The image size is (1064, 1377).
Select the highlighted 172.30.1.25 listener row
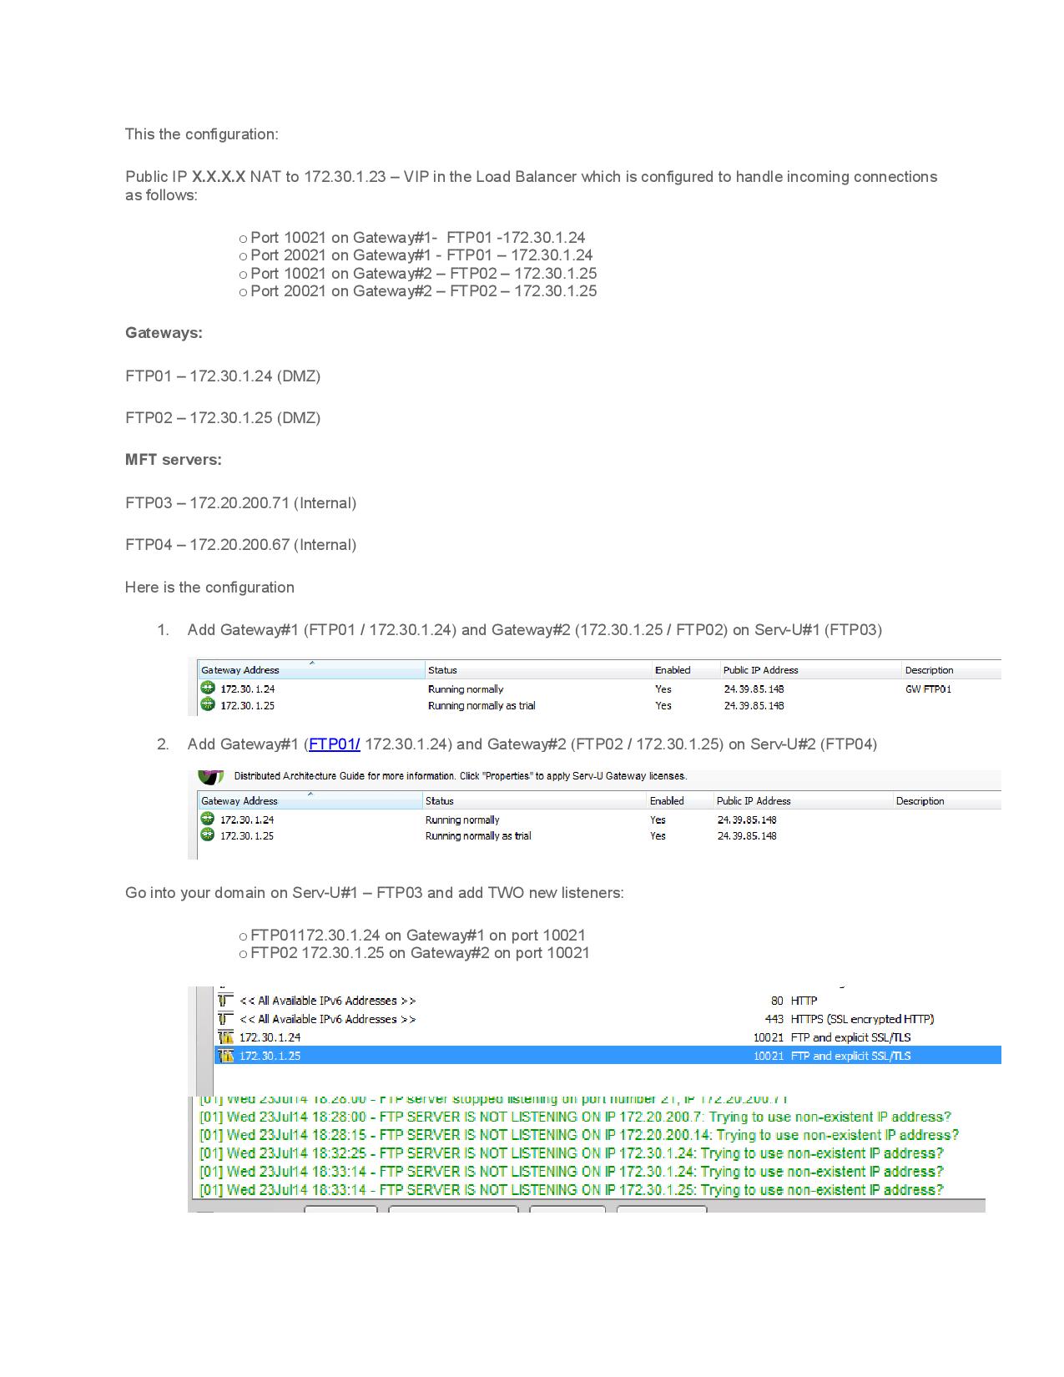608,1055
